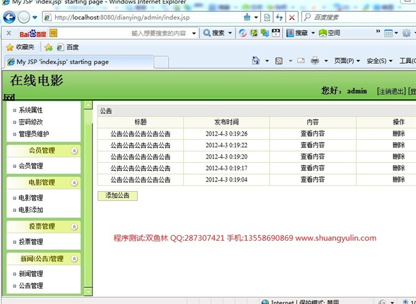Click the Home icon on command bar

pyautogui.click(x=256, y=61)
